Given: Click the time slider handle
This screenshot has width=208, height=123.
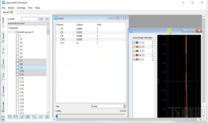Looking at the screenshot, I should pos(57,116).
